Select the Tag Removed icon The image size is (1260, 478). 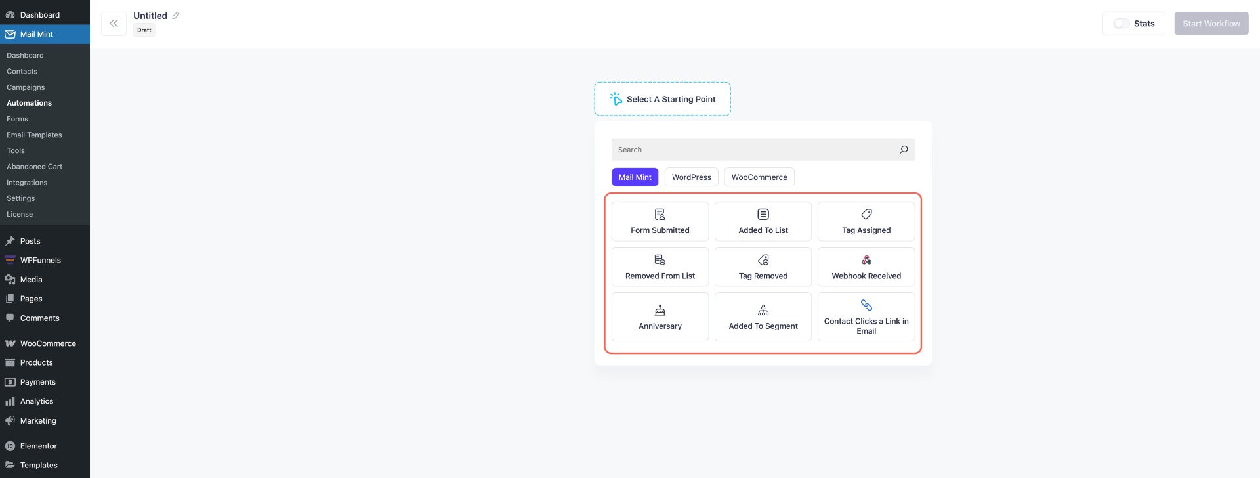click(x=763, y=260)
